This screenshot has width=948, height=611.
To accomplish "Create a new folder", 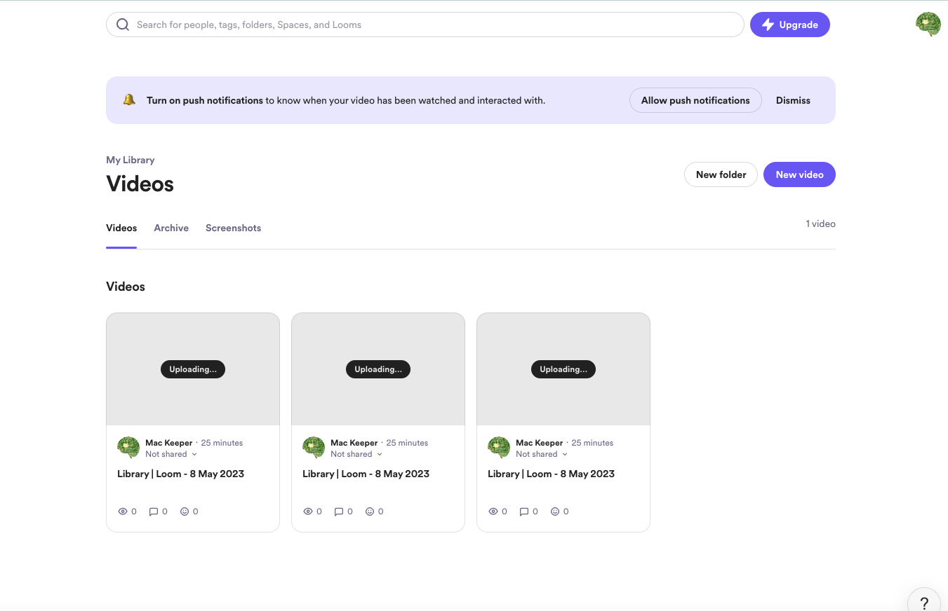I will click(x=721, y=174).
